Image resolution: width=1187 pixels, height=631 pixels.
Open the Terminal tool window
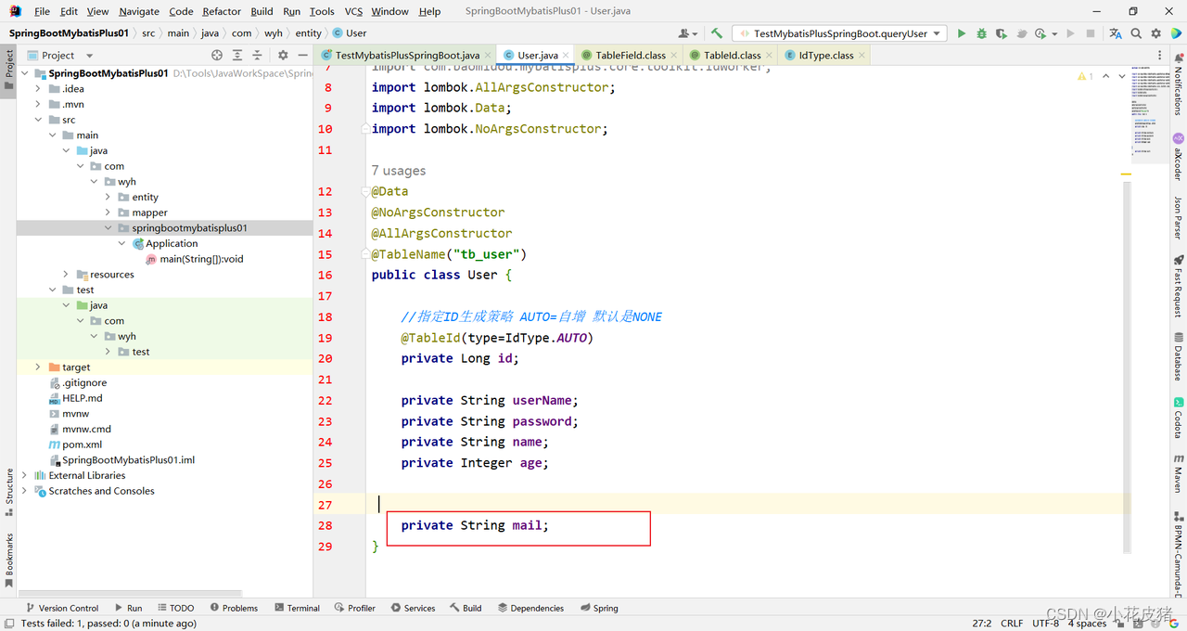point(297,608)
